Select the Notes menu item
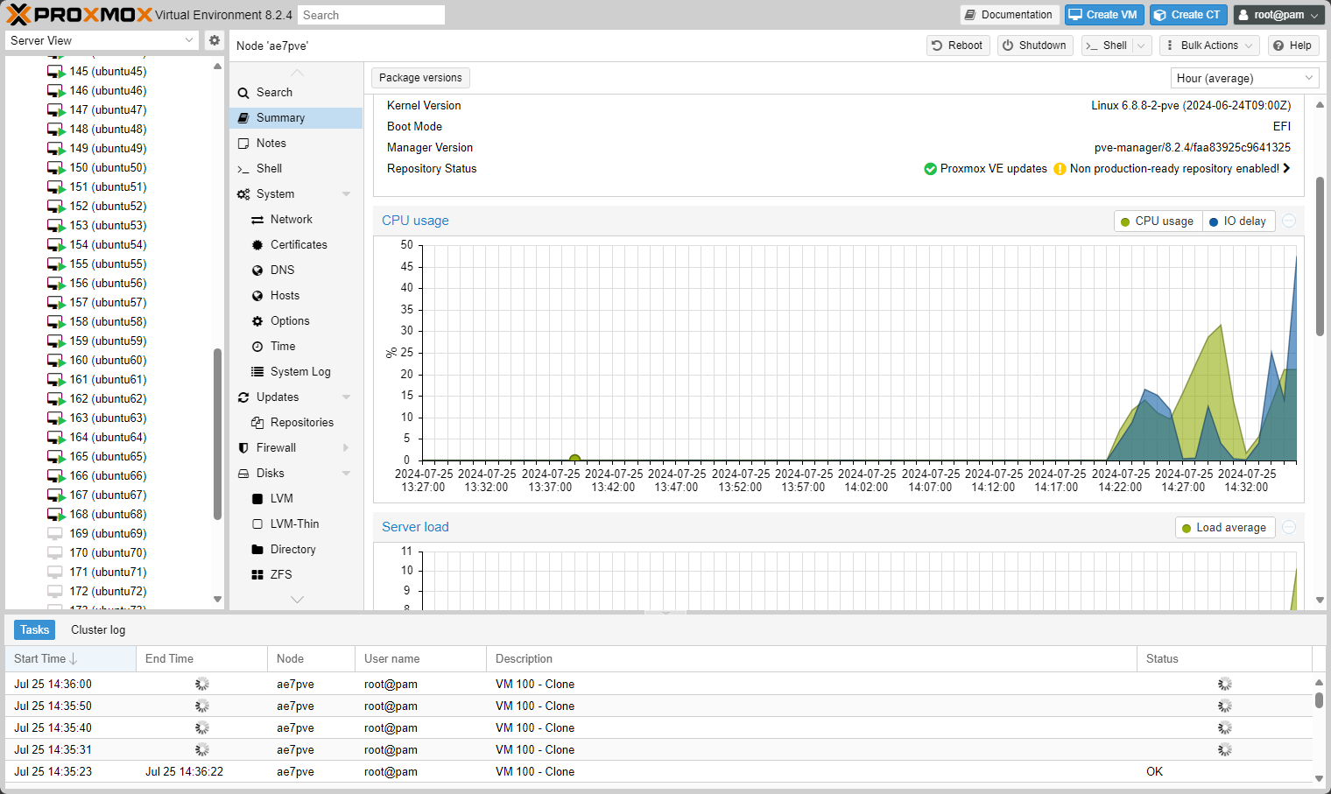Viewport: 1331px width, 794px height. 271,144
